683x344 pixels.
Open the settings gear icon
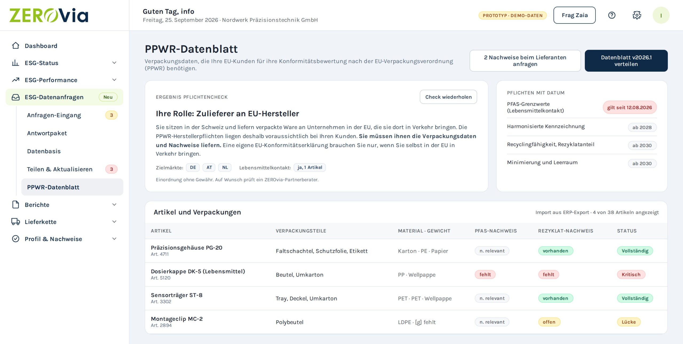coord(637,15)
